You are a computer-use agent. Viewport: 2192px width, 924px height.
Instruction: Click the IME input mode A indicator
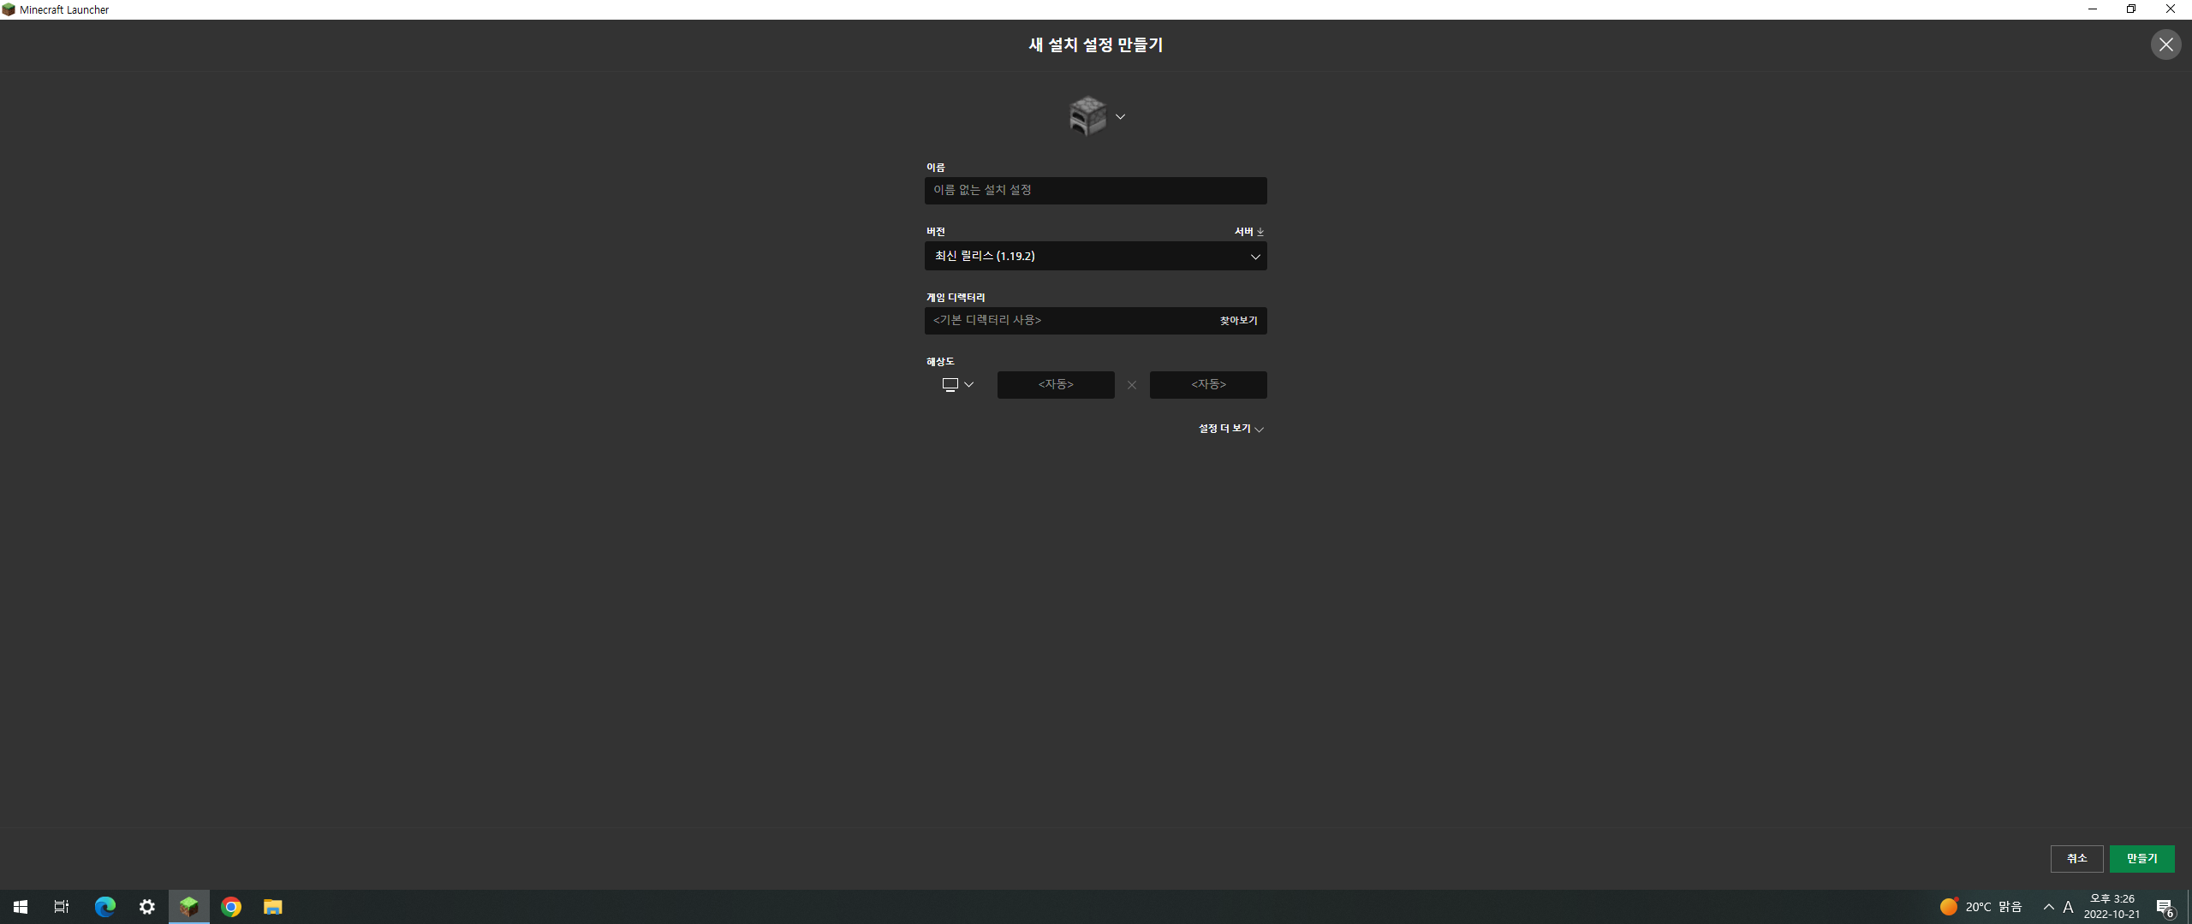click(x=2068, y=906)
